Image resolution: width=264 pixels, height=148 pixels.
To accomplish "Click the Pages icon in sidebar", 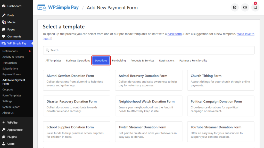I will pyautogui.click(x=4, y=29).
